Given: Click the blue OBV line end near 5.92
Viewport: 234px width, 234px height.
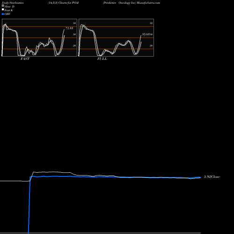Looking at the screenshot, I should coord(200,177).
